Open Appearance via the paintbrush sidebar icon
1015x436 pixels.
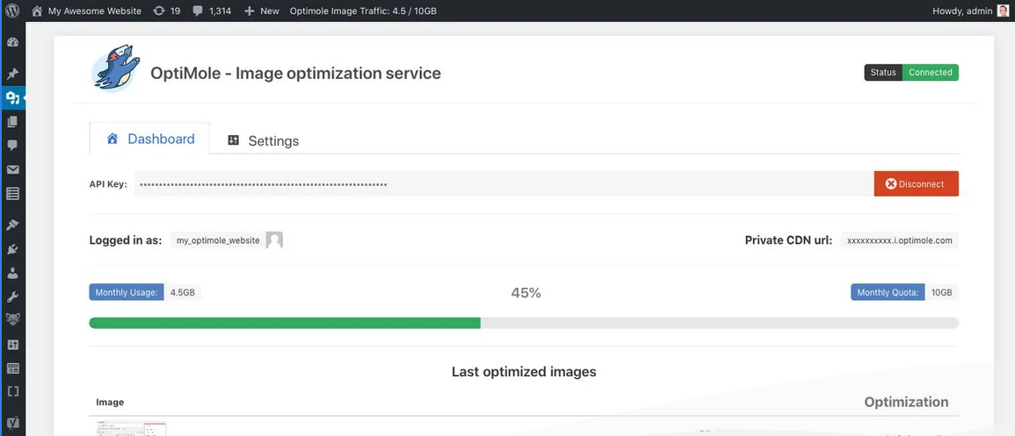(12, 225)
